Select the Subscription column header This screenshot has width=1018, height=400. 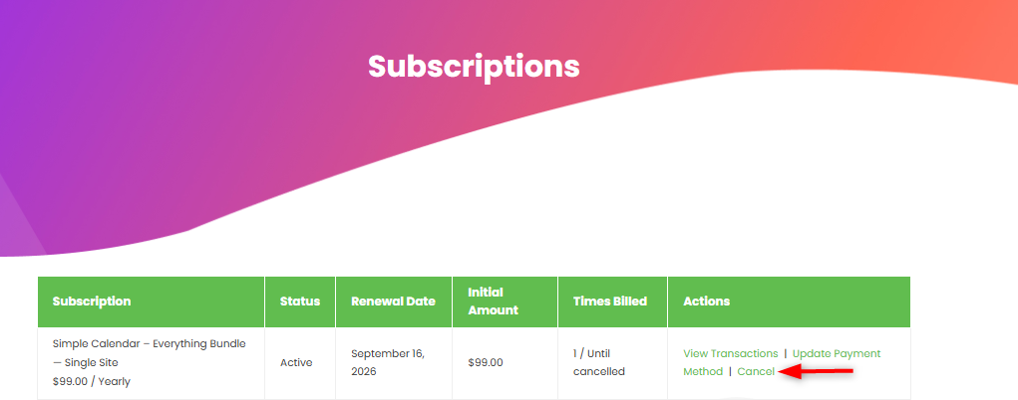[x=92, y=301]
